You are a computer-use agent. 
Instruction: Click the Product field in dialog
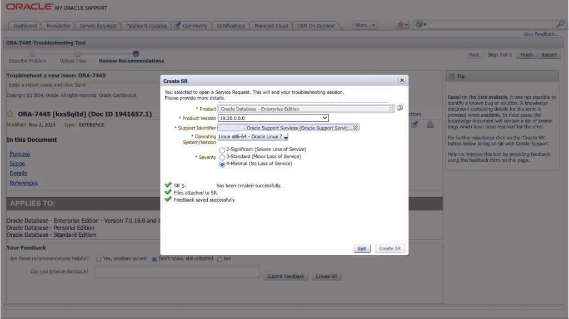click(x=306, y=109)
